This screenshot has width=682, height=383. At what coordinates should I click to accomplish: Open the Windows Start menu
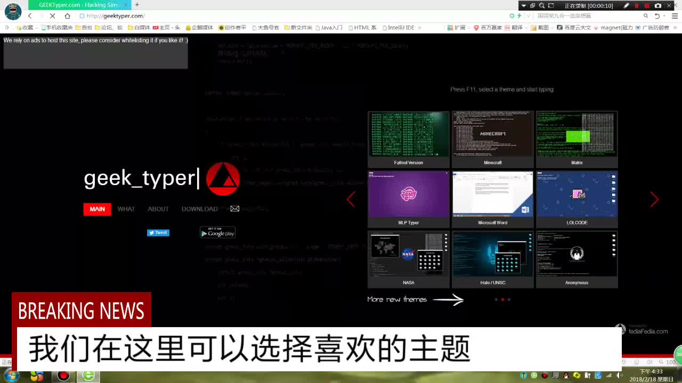pyautogui.click(x=11, y=376)
